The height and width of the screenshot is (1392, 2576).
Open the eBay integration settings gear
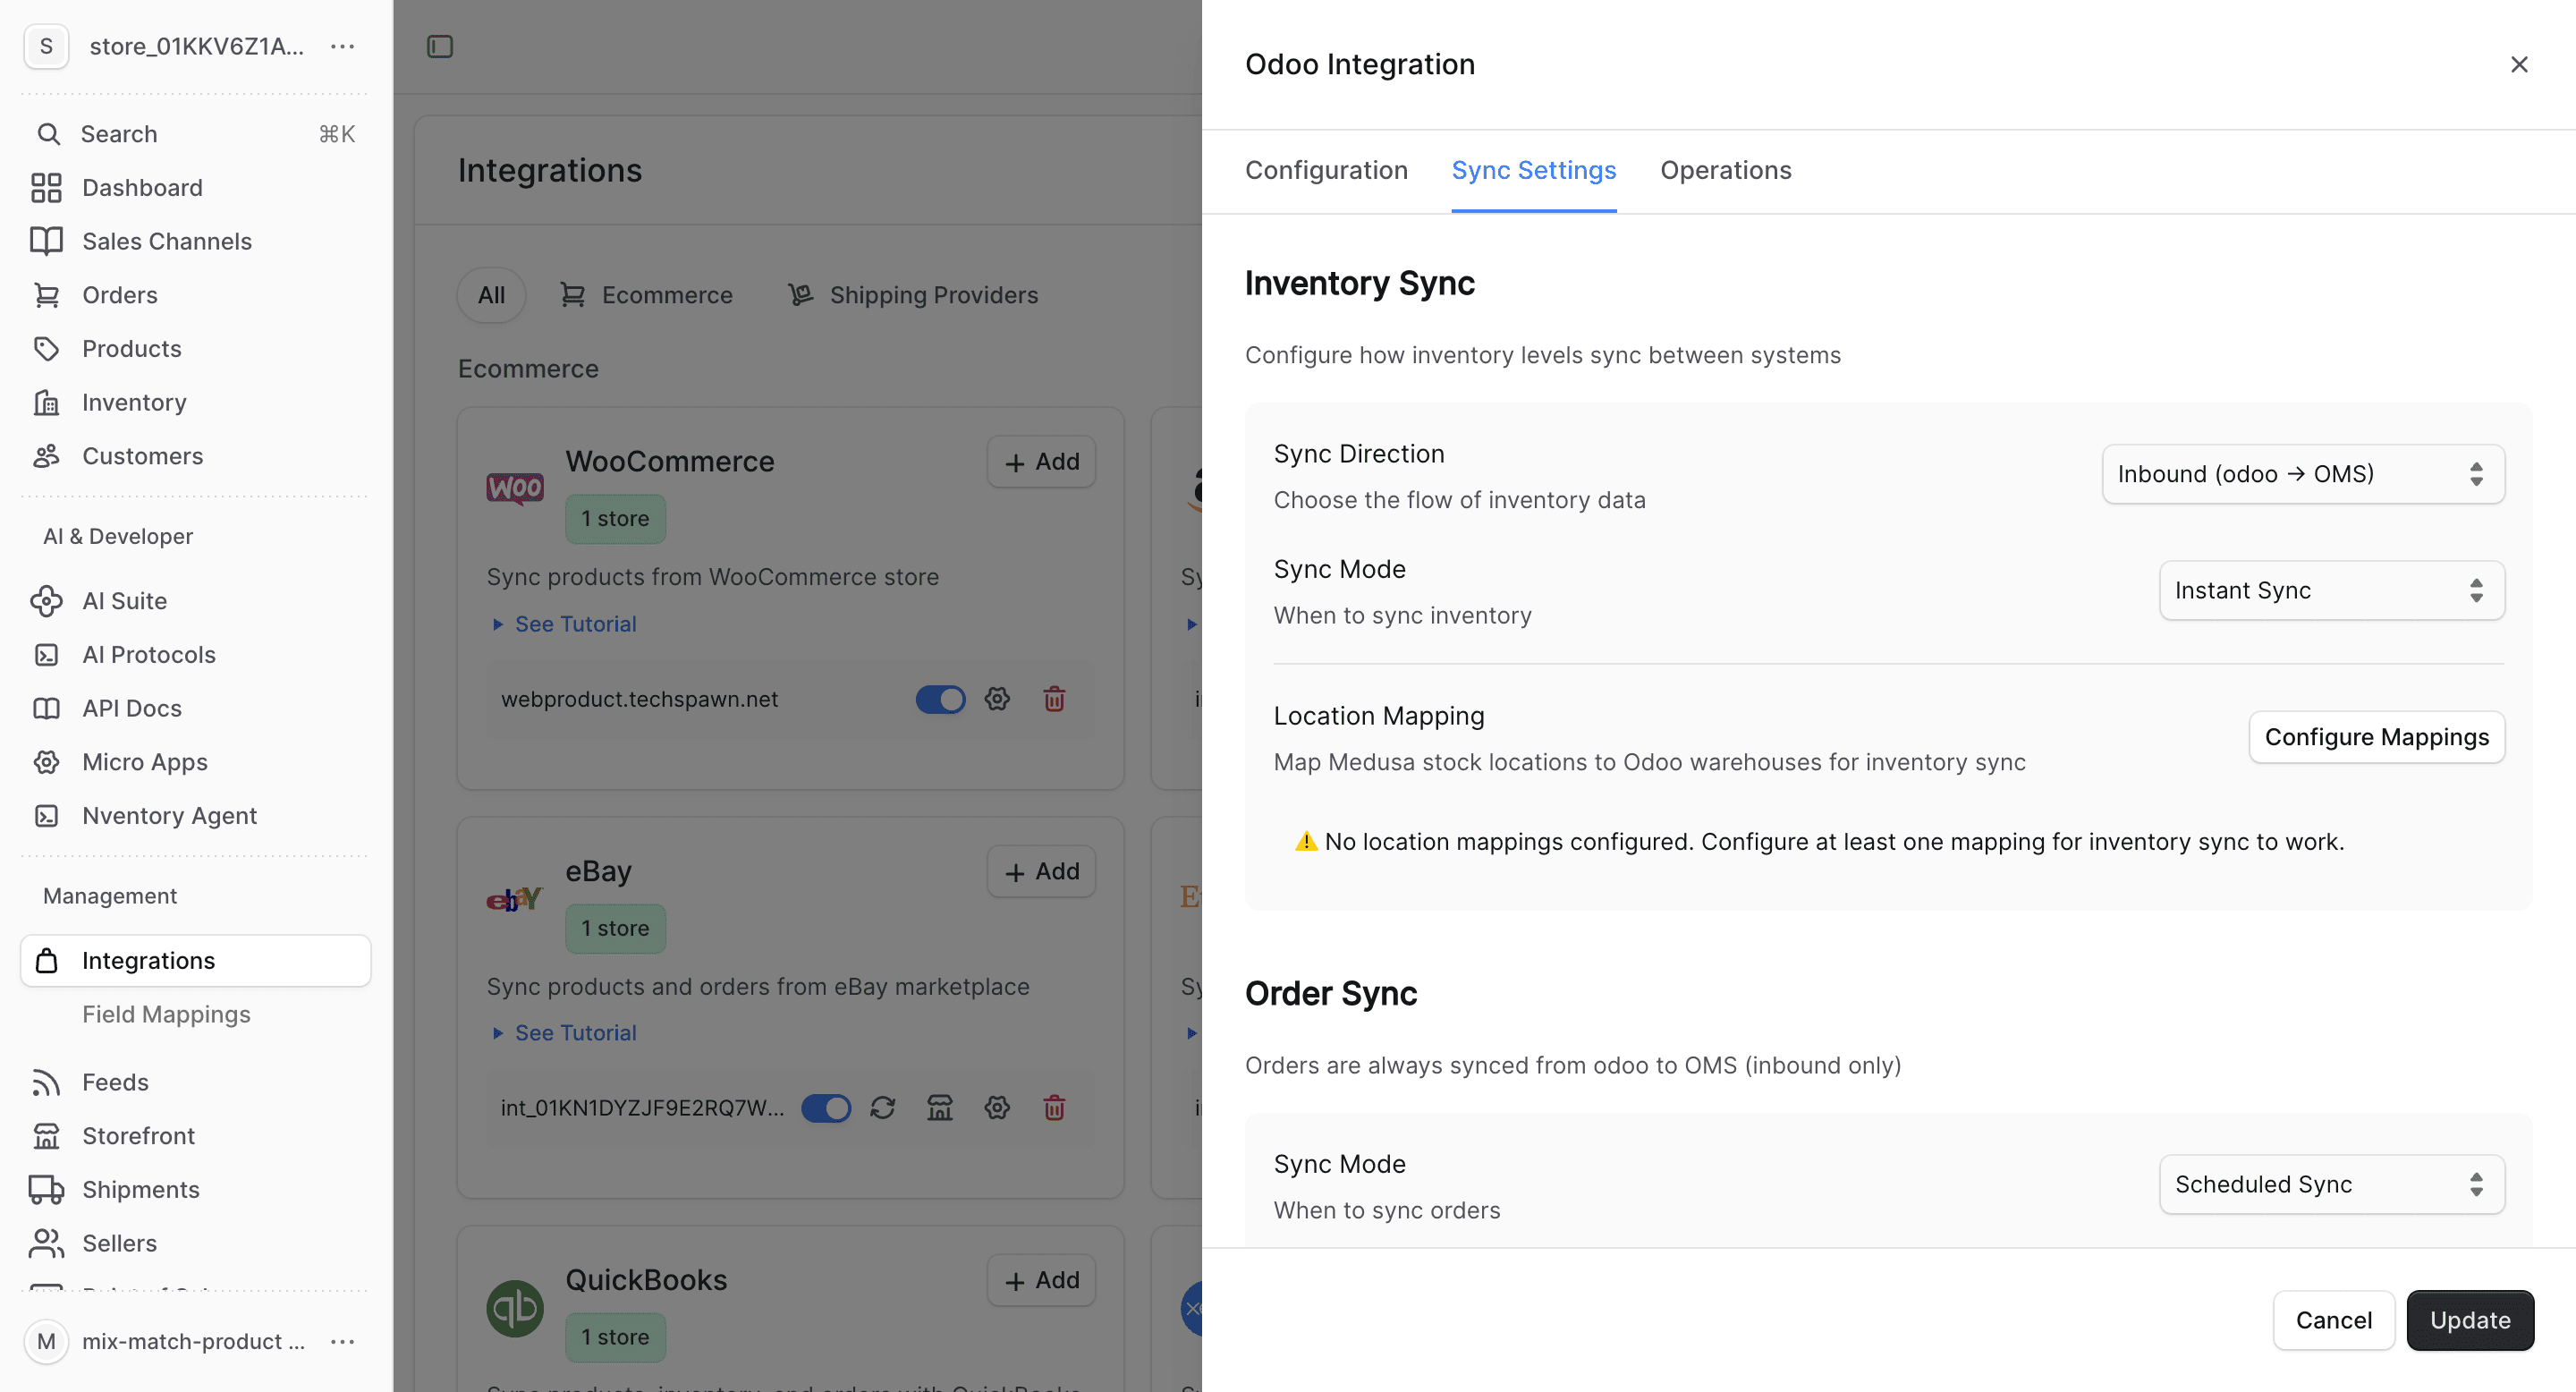tap(997, 1108)
